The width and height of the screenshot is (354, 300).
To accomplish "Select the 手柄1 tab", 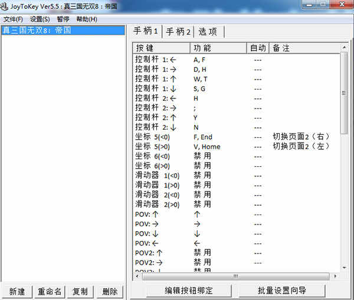I will [146, 31].
